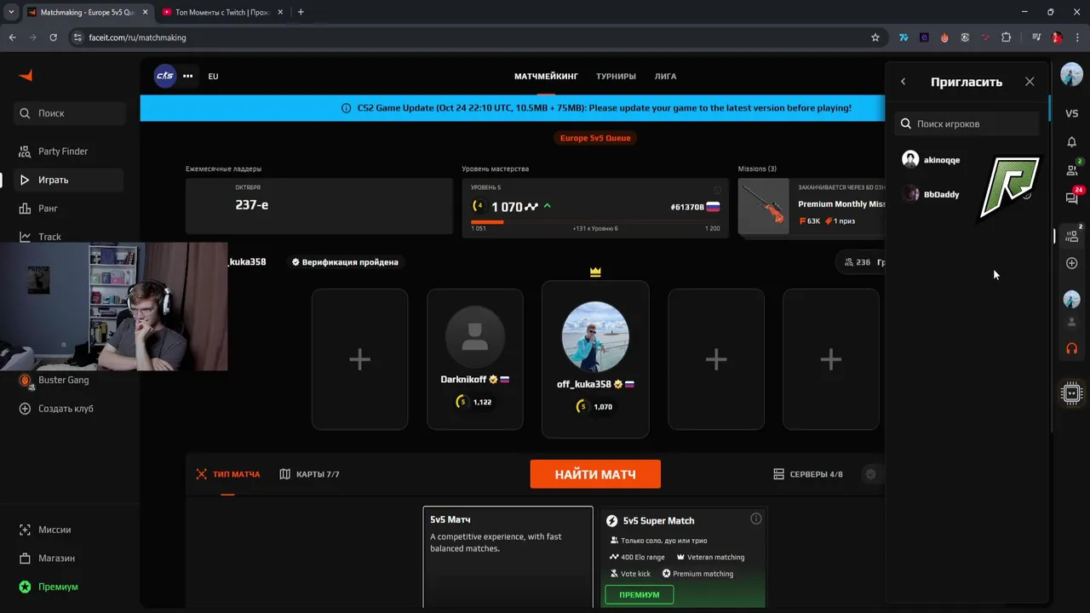Click the Поиск field in left sidebar
This screenshot has width=1090, height=613.
tap(70, 113)
